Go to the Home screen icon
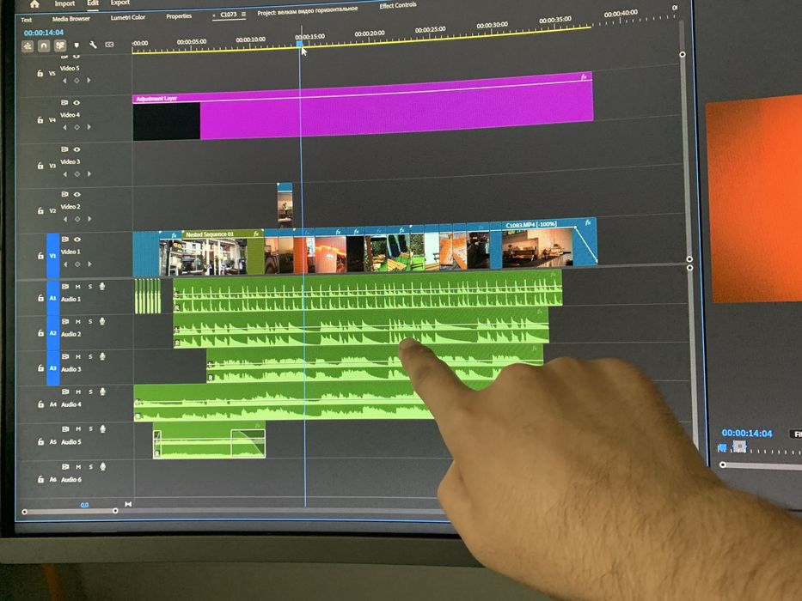802x601 pixels. 34,4
